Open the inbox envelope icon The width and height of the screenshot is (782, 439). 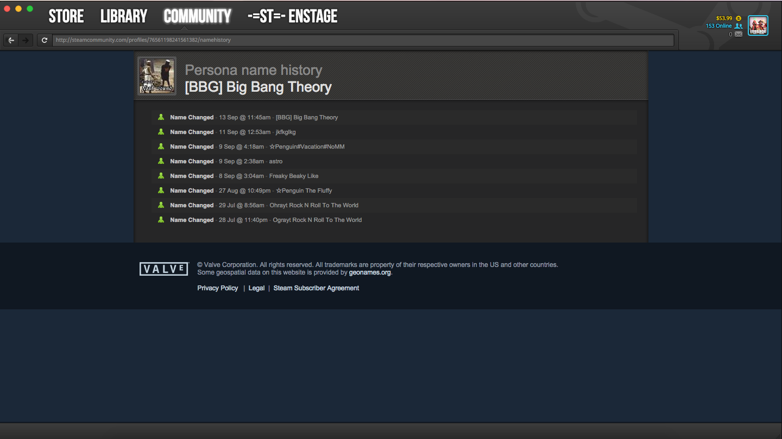[x=739, y=34]
